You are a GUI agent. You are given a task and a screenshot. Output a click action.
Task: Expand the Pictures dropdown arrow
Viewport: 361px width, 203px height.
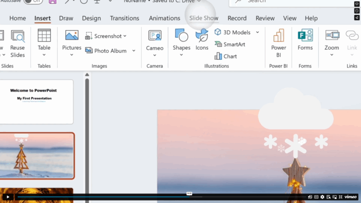coord(71,55)
